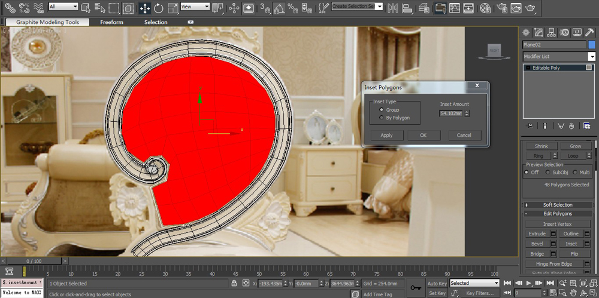This screenshot has height=298, width=599.
Task: Open Select by Name list
Action: (99, 7)
